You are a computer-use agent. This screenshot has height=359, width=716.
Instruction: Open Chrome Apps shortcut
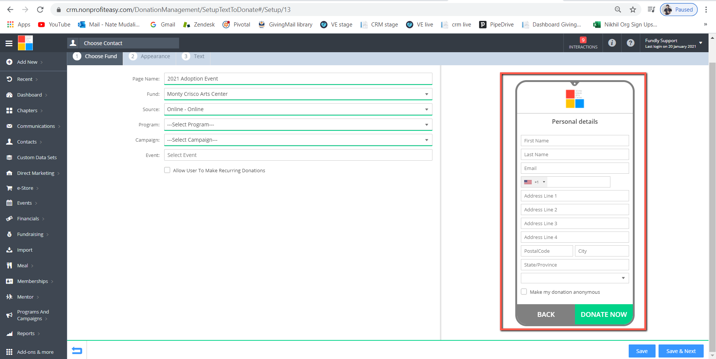tap(19, 25)
